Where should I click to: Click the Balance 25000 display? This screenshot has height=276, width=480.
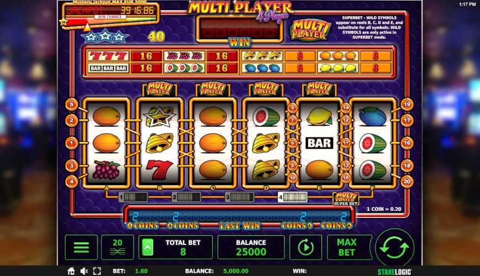coord(251,247)
